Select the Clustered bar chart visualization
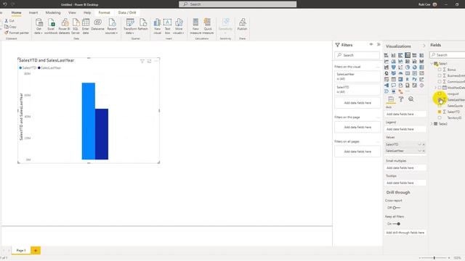The height and width of the screenshot is (261, 465). click(400, 55)
